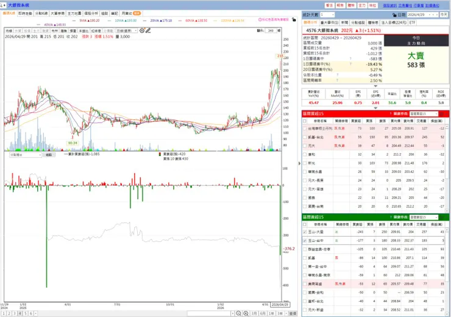Open seller table 關鍵券商 dropdown
The image size is (451, 317).
click(424, 217)
